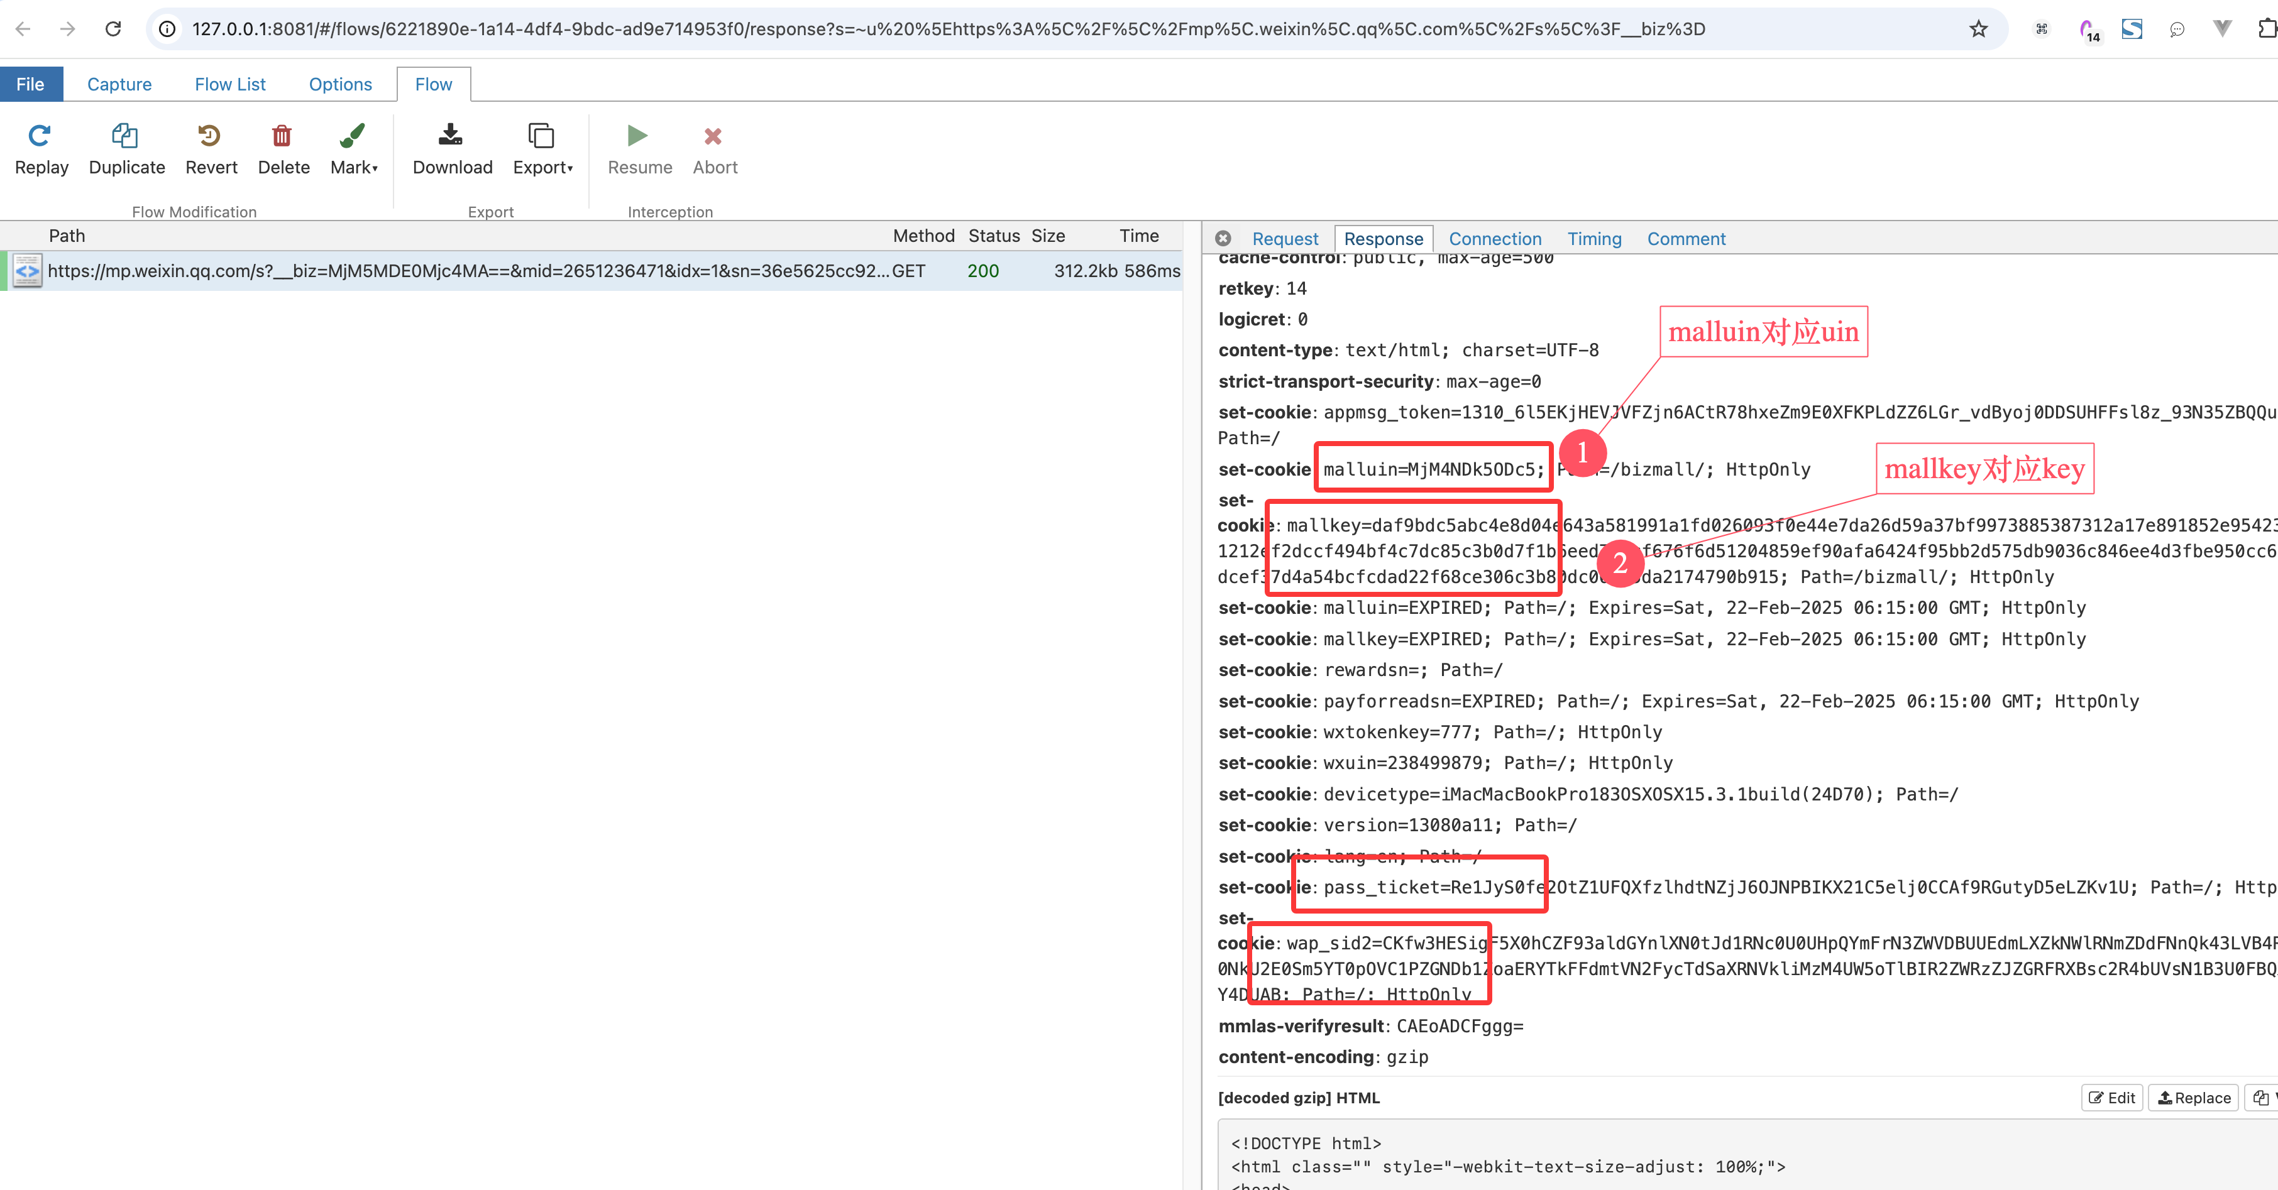This screenshot has width=2278, height=1190.
Task: Open the Timing detail tab
Action: click(x=1595, y=239)
